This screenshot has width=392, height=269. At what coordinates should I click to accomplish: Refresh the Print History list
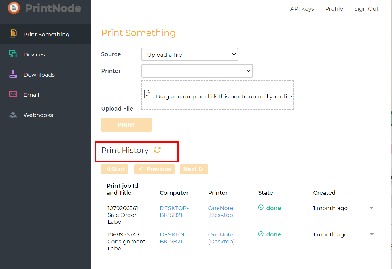coord(157,150)
